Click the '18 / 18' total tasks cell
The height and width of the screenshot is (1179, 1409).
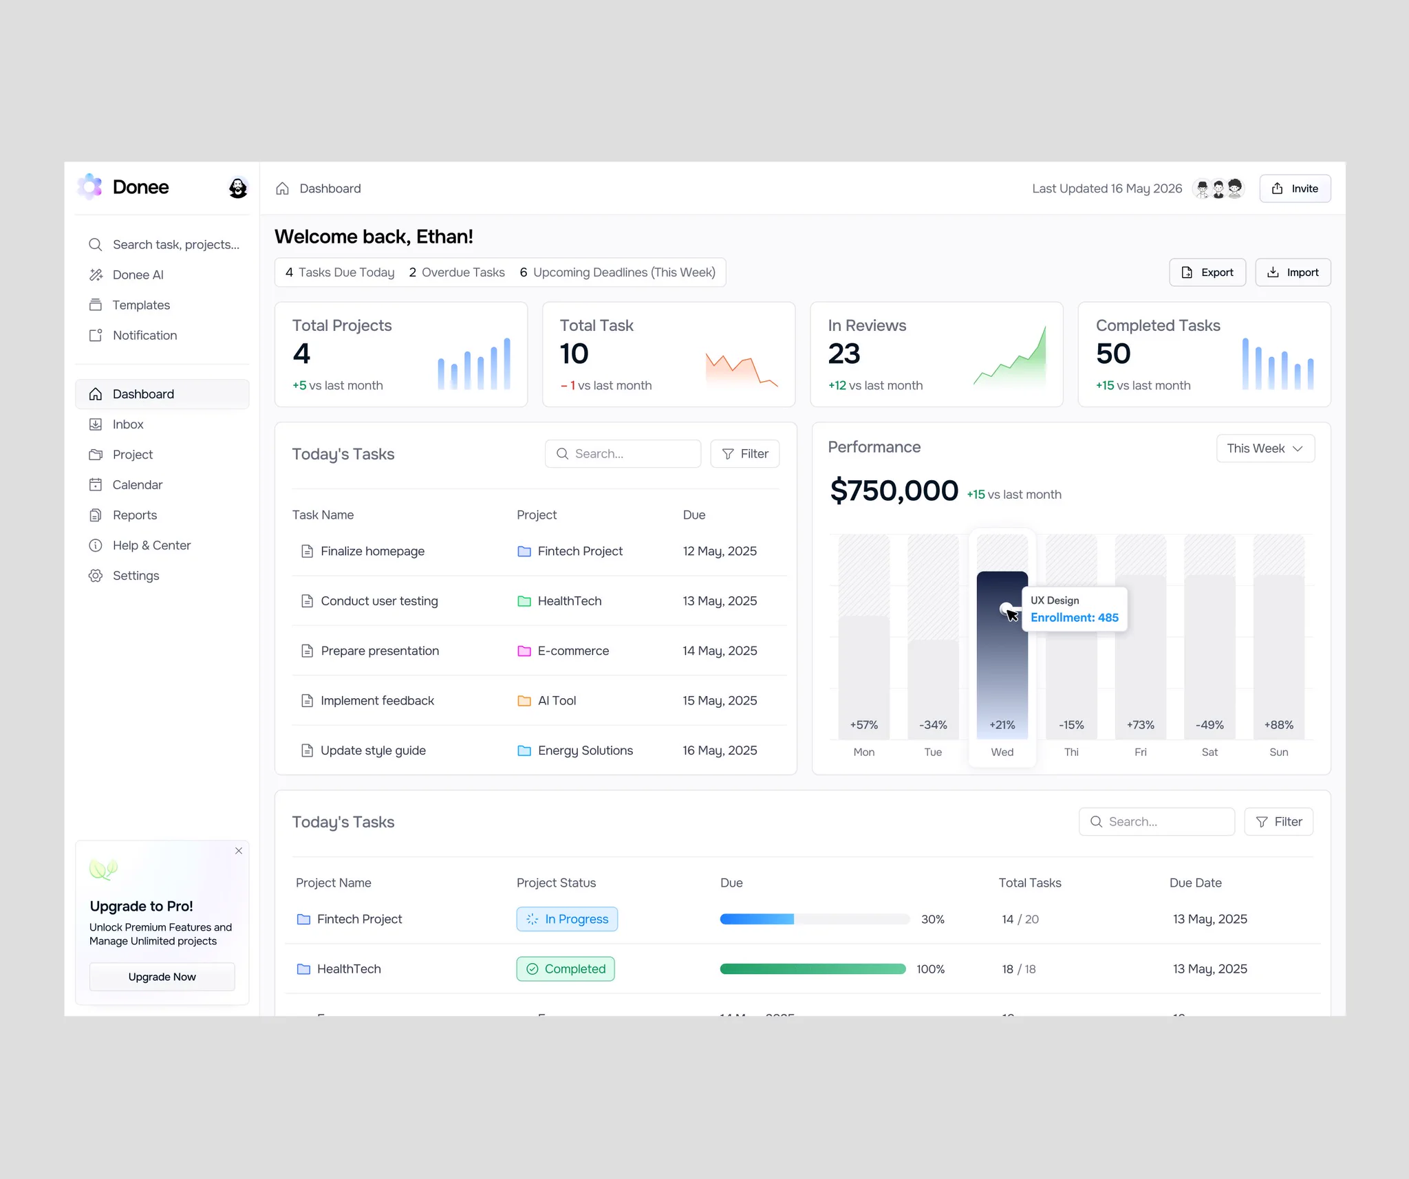1019,969
